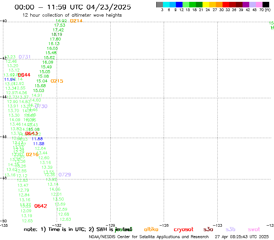Screen dimensions: 274x240
Task: Click the 17.60 wave height reading
Action: (x=56, y=39)
